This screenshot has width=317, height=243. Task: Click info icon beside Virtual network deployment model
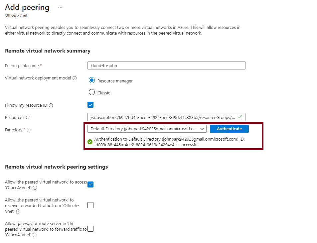coord(75,78)
